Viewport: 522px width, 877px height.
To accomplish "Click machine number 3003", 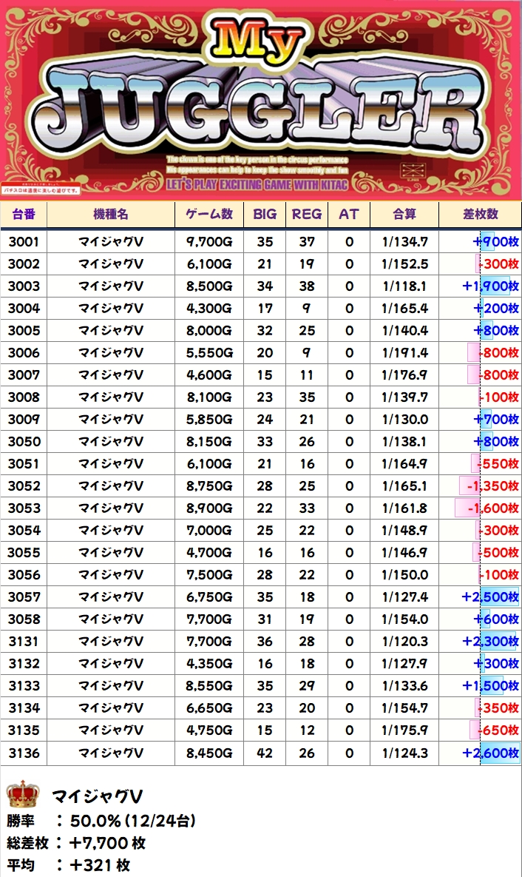I will [x=24, y=286].
